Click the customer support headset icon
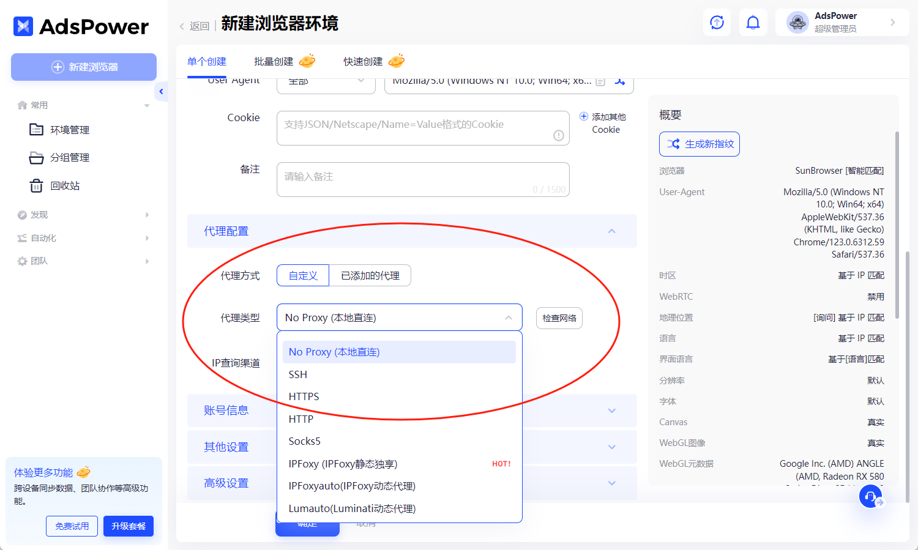 (871, 496)
